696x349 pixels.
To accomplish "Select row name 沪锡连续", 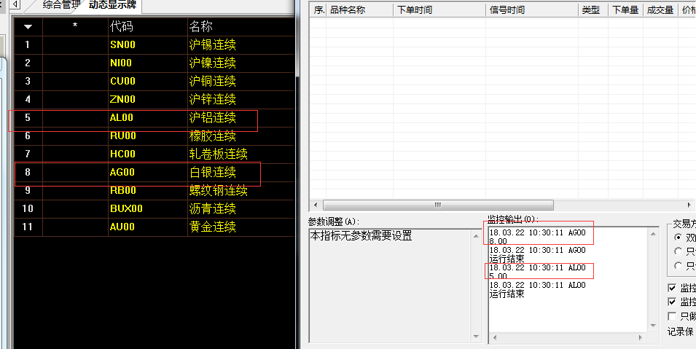I will (212, 45).
